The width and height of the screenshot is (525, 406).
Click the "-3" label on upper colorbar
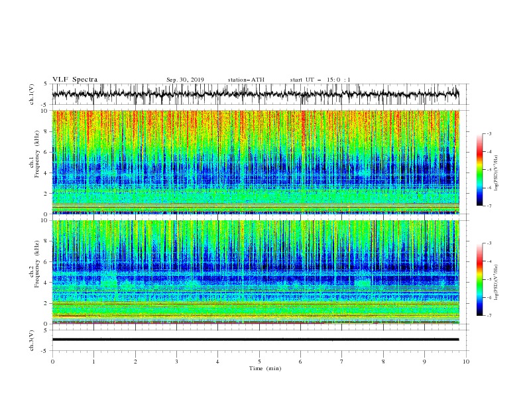[489, 133]
